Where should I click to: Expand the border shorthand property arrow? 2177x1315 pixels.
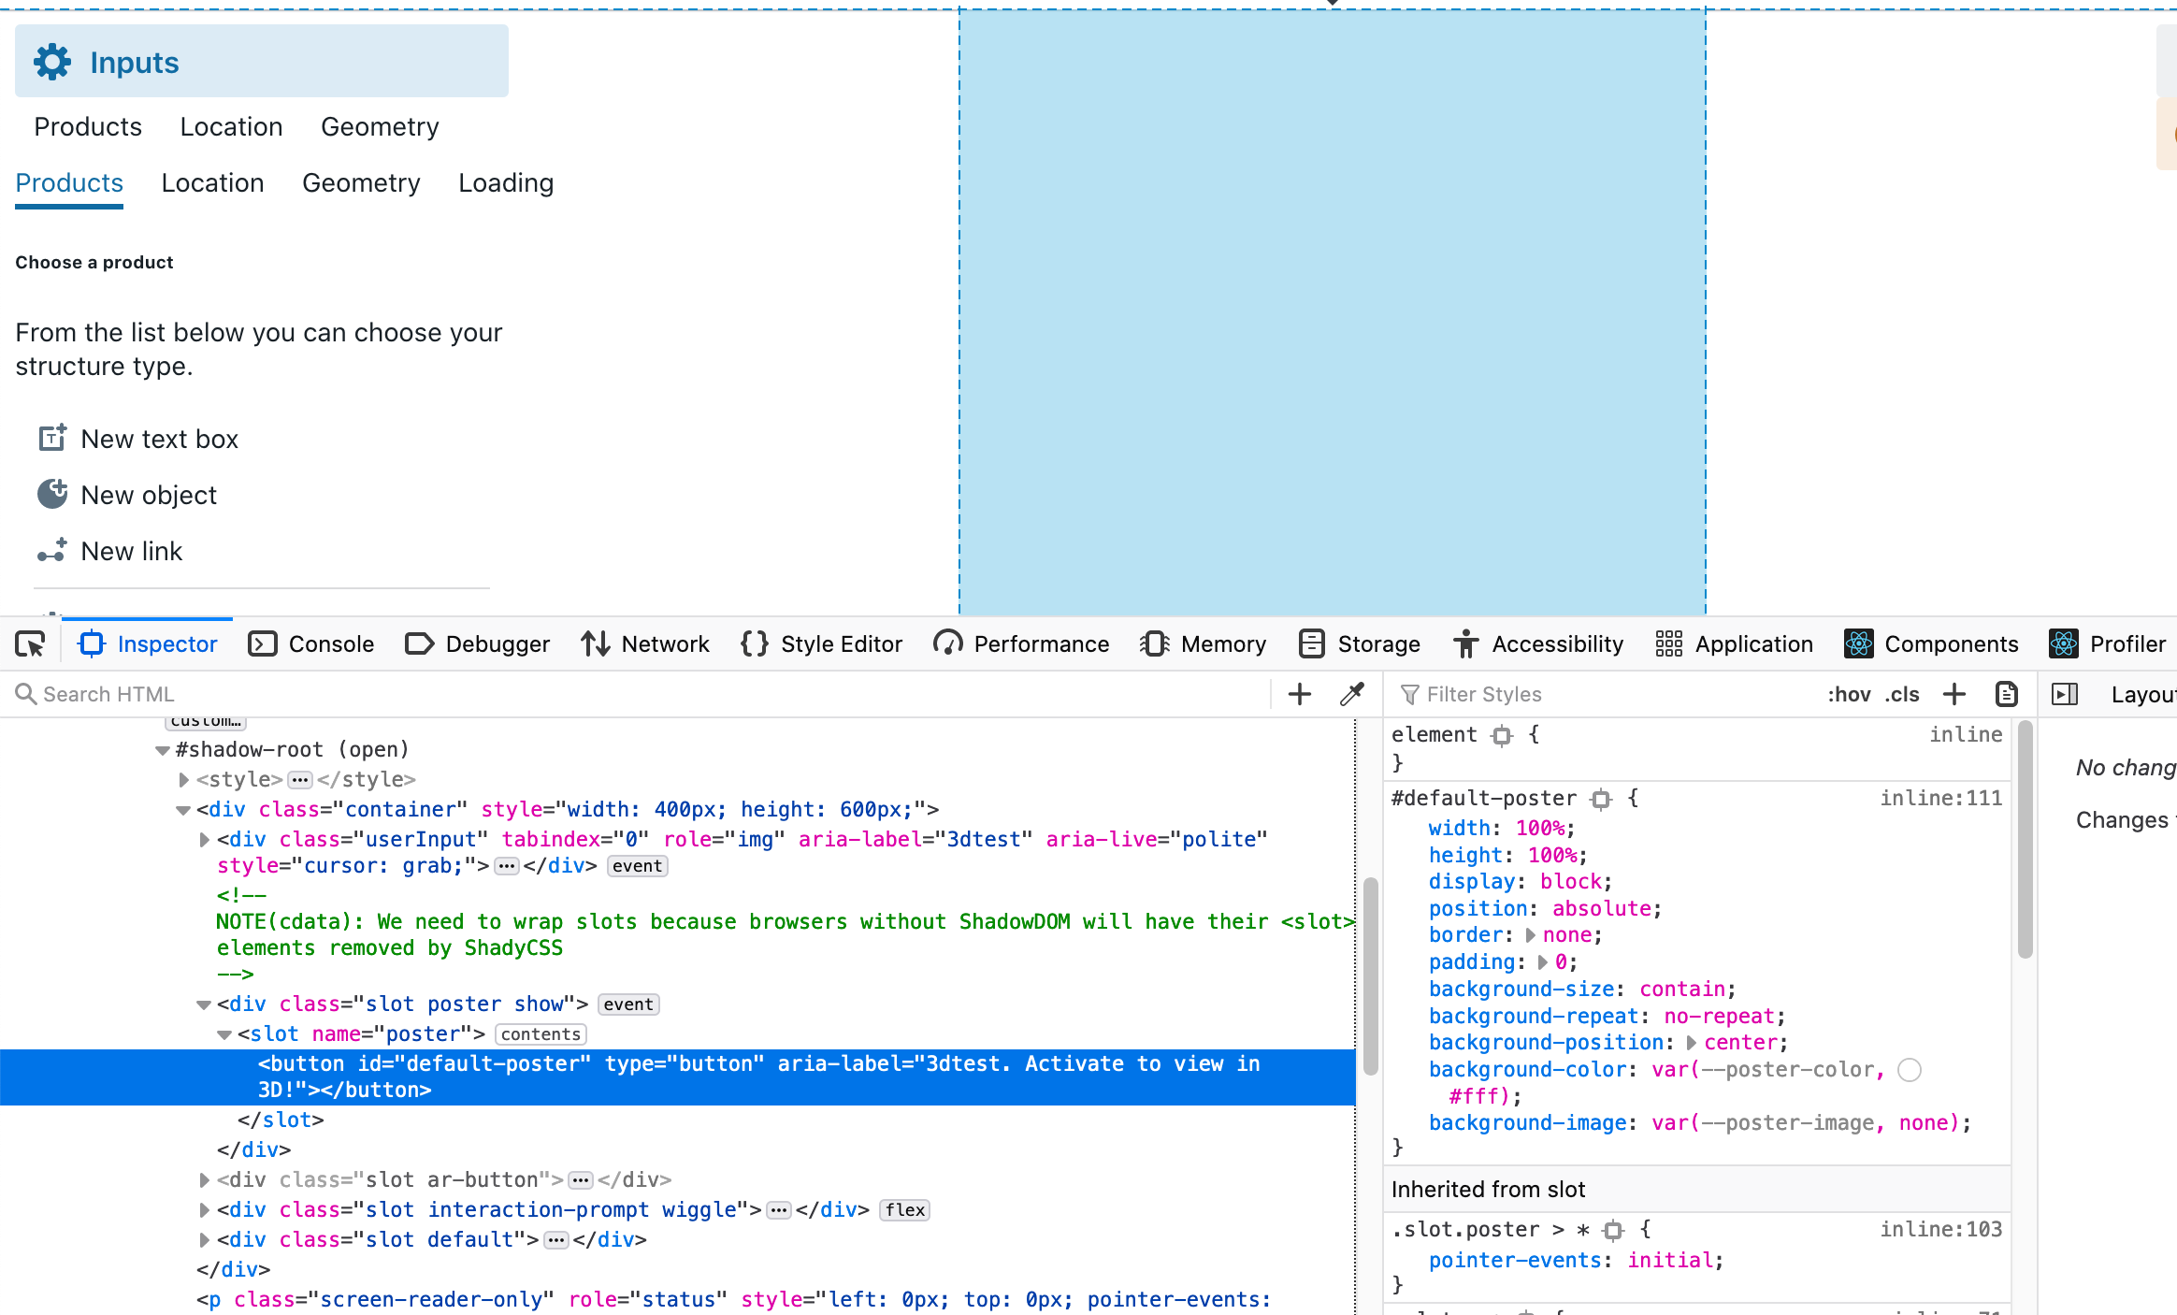pyautogui.click(x=1530, y=935)
